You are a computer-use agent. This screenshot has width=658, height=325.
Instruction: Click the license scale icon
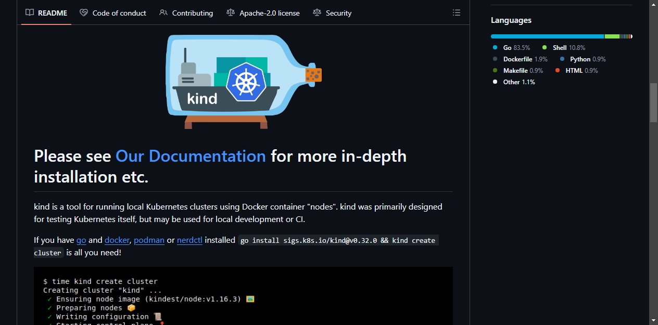[231, 13]
